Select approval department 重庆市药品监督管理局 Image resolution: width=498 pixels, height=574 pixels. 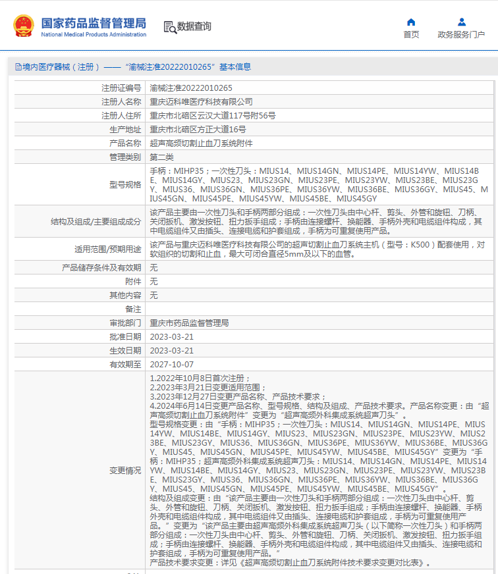(x=189, y=323)
